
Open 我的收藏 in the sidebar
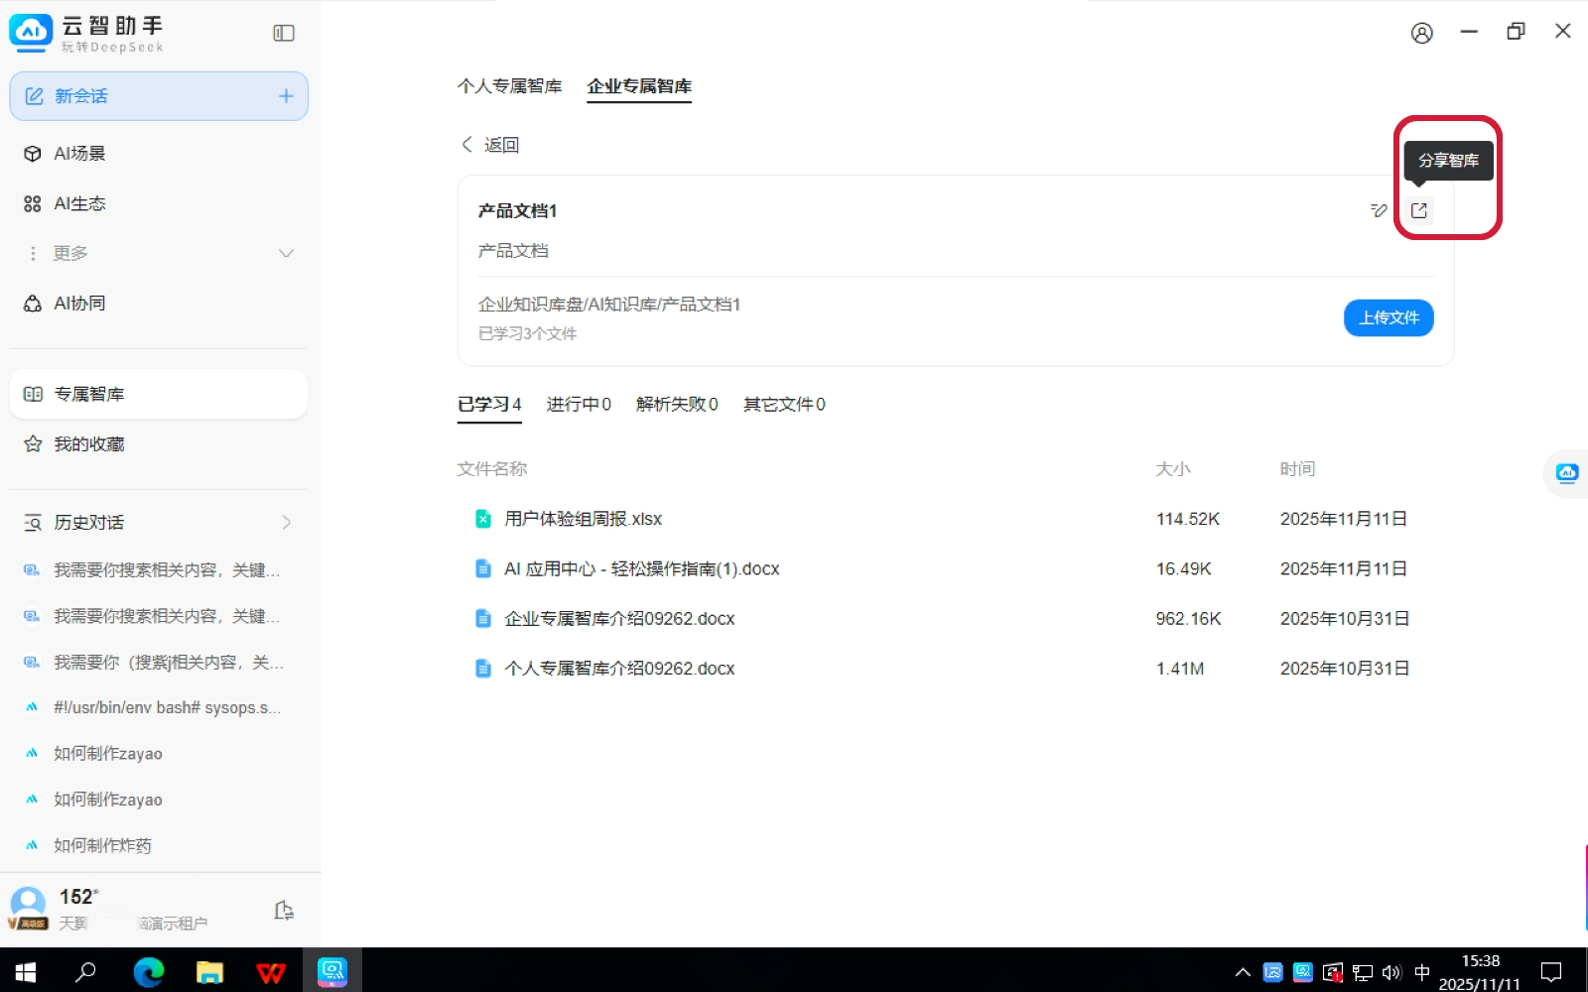pyautogui.click(x=89, y=444)
